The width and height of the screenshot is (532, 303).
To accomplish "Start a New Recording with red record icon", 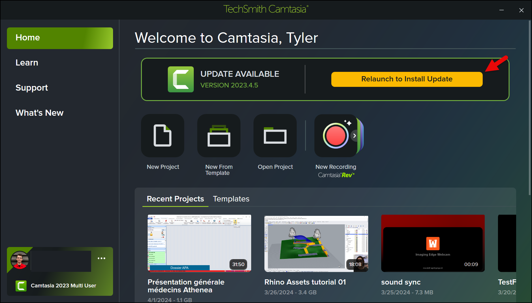I will click(335, 136).
